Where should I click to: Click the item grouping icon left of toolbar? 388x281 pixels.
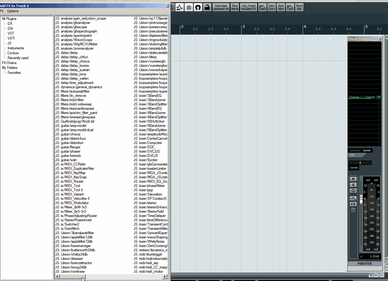tap(172, 7)
